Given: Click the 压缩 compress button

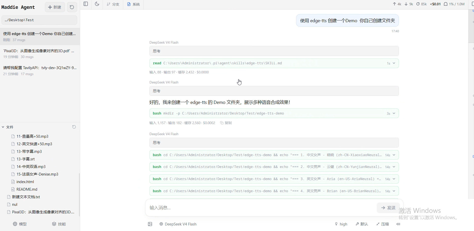Looking at the screenshot, I should click(383, 224).
